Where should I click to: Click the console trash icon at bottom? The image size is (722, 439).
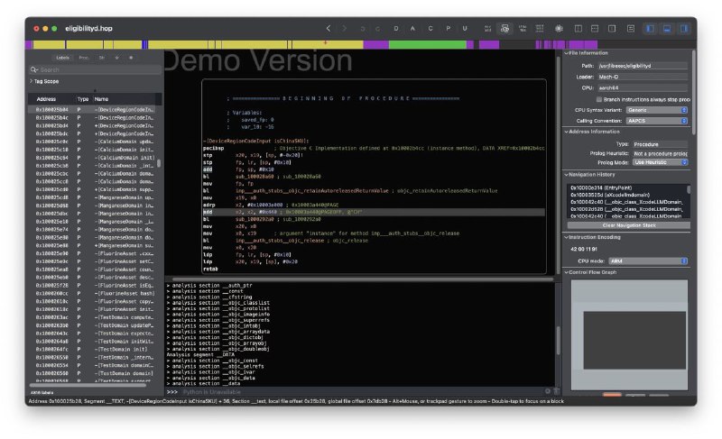pos(556,391)
